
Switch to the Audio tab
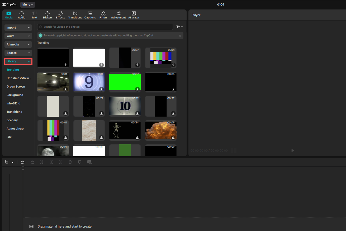coord(21,15)
